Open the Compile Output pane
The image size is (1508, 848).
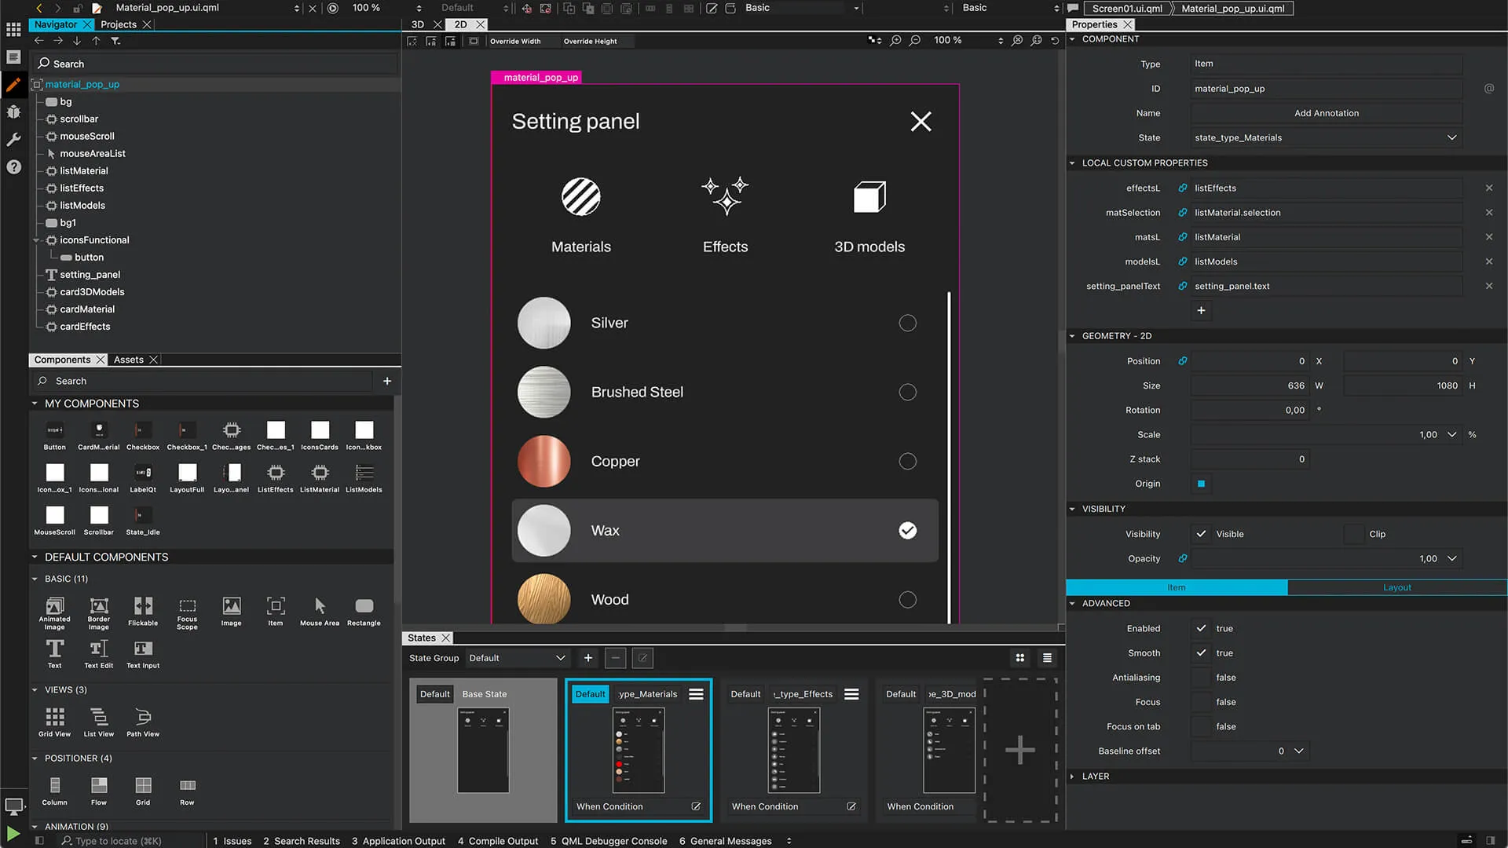pos(498,841)
